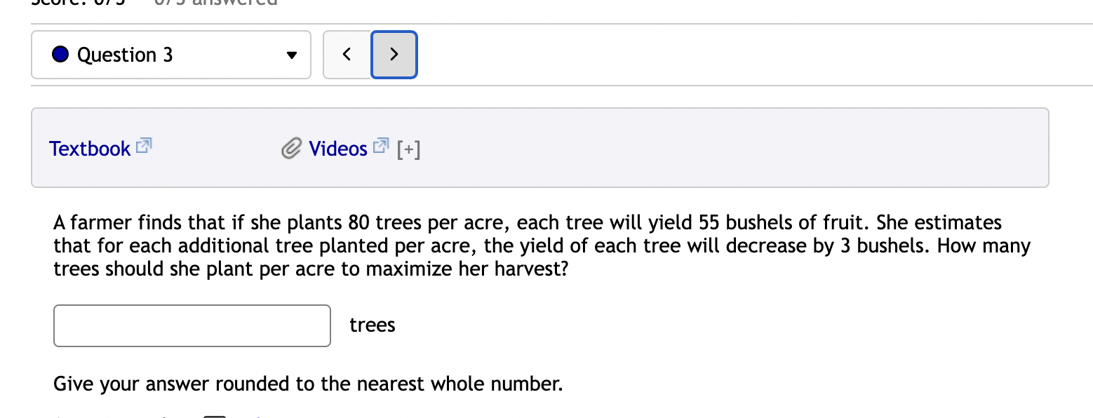Click the 0/3 answered progress indicator
This screenshot has height=418, width=1093.
(x=214, y=4)
